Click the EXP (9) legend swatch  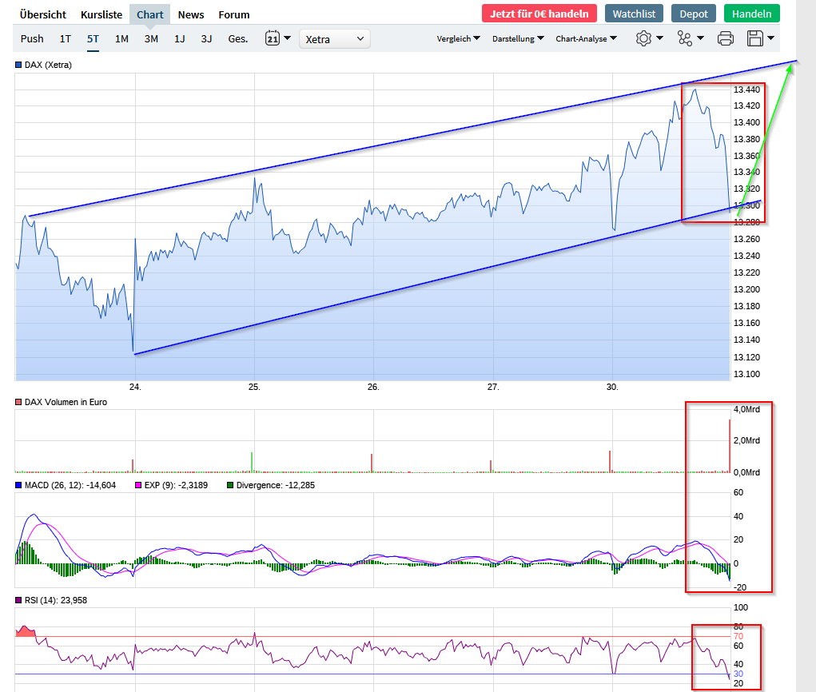138,486
